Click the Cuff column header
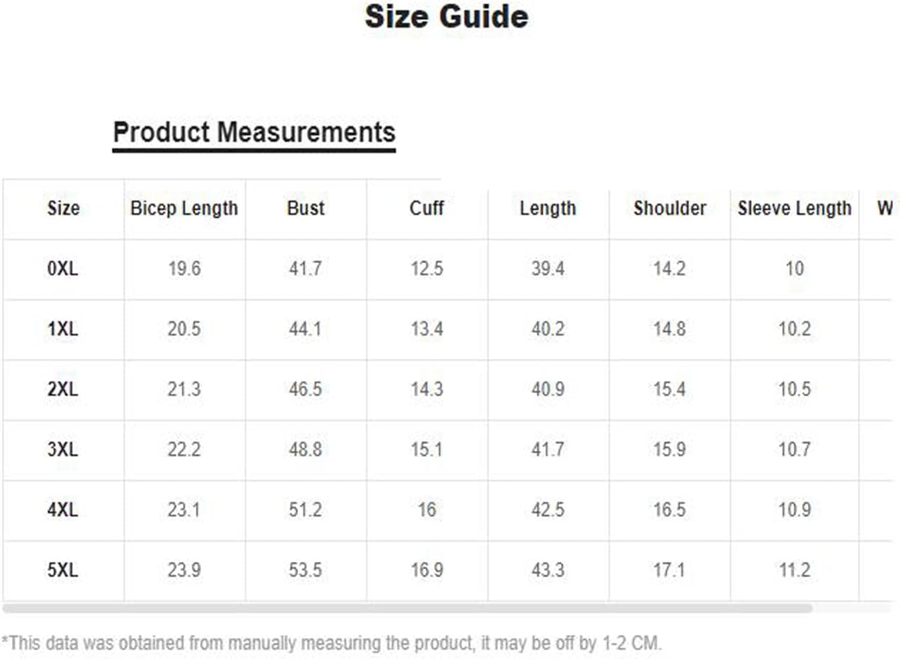901x659 pixels. click(x=427, y=208)
